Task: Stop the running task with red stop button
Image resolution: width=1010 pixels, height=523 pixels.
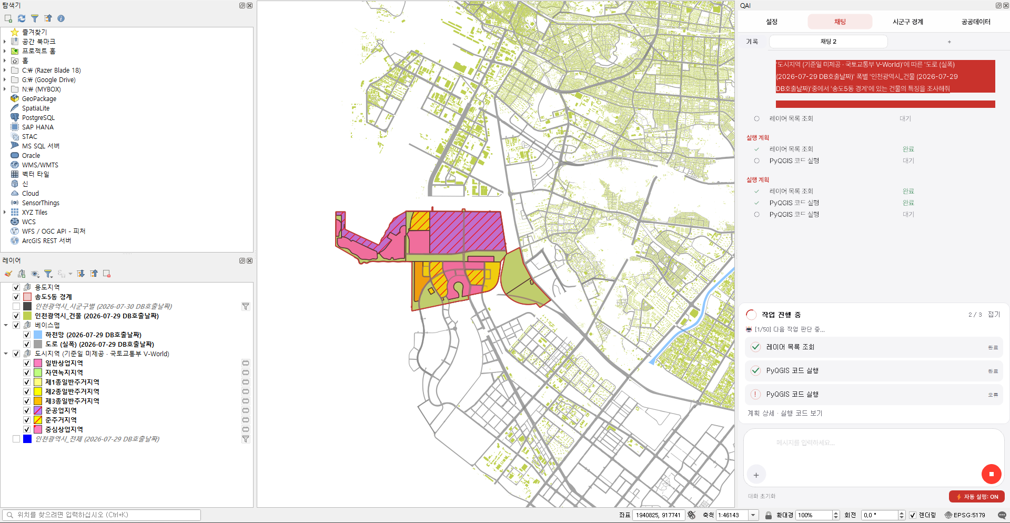Action: 992,474
